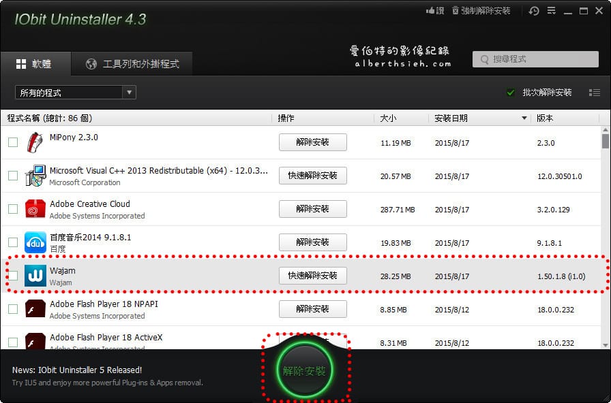Screen dimensions: 611x403
Task: Open the uninstall history clock icon
Action: (x=534, y=11)
